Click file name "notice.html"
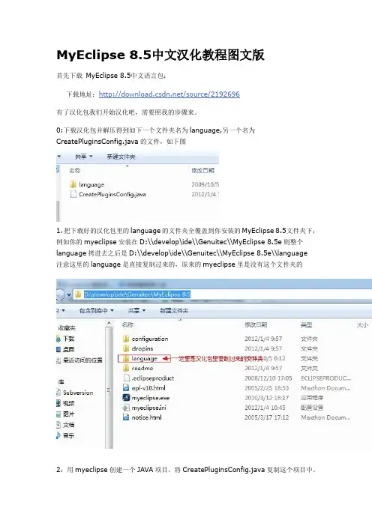 (146, 417)
